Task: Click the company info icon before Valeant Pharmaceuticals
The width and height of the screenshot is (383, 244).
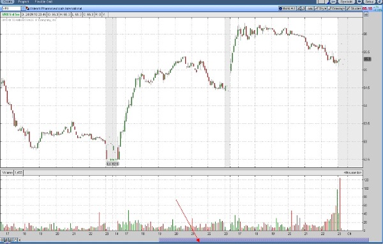Action: point(27,8)
